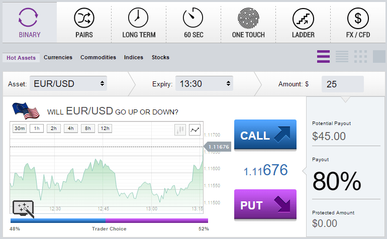Open the Pairs trading mode
The image size is (387, 239).
pyautogui.click(x=84, y=23)
